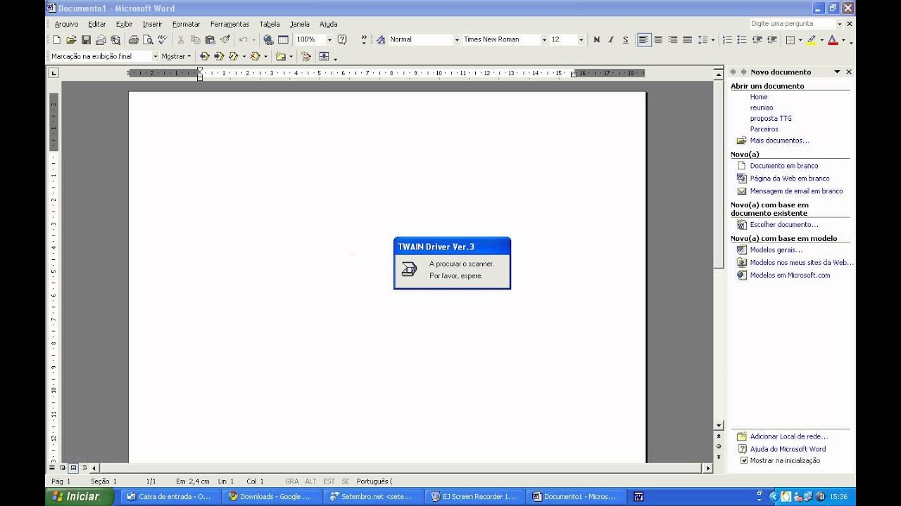The image size is (901, 506).
Task: Open the Arquivo menu
Action: (66, 24)
